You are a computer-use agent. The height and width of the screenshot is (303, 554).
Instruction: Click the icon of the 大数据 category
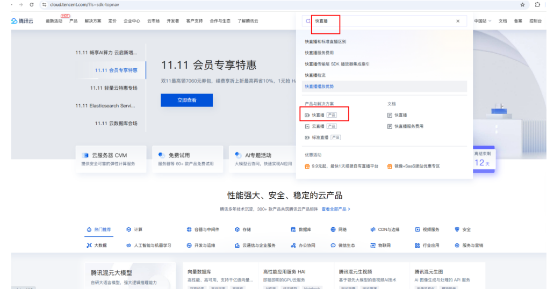[x=89, y=246]
